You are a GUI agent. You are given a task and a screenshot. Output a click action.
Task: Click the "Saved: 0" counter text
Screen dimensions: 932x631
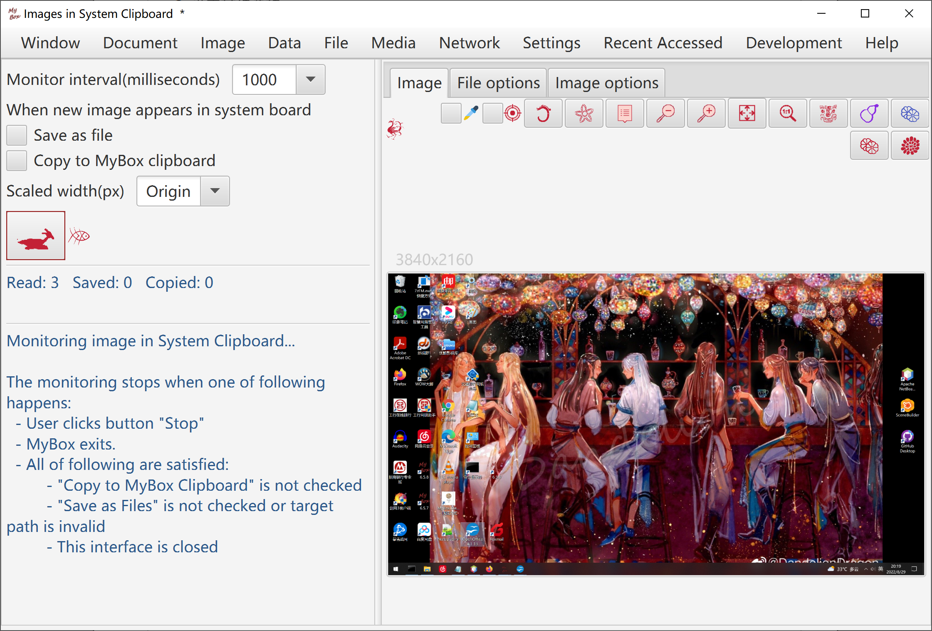102,283
